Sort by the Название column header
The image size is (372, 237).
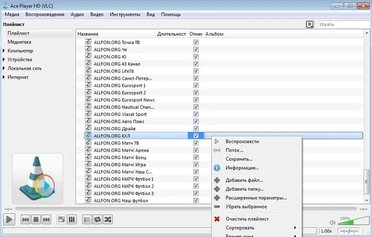(116, 34)
